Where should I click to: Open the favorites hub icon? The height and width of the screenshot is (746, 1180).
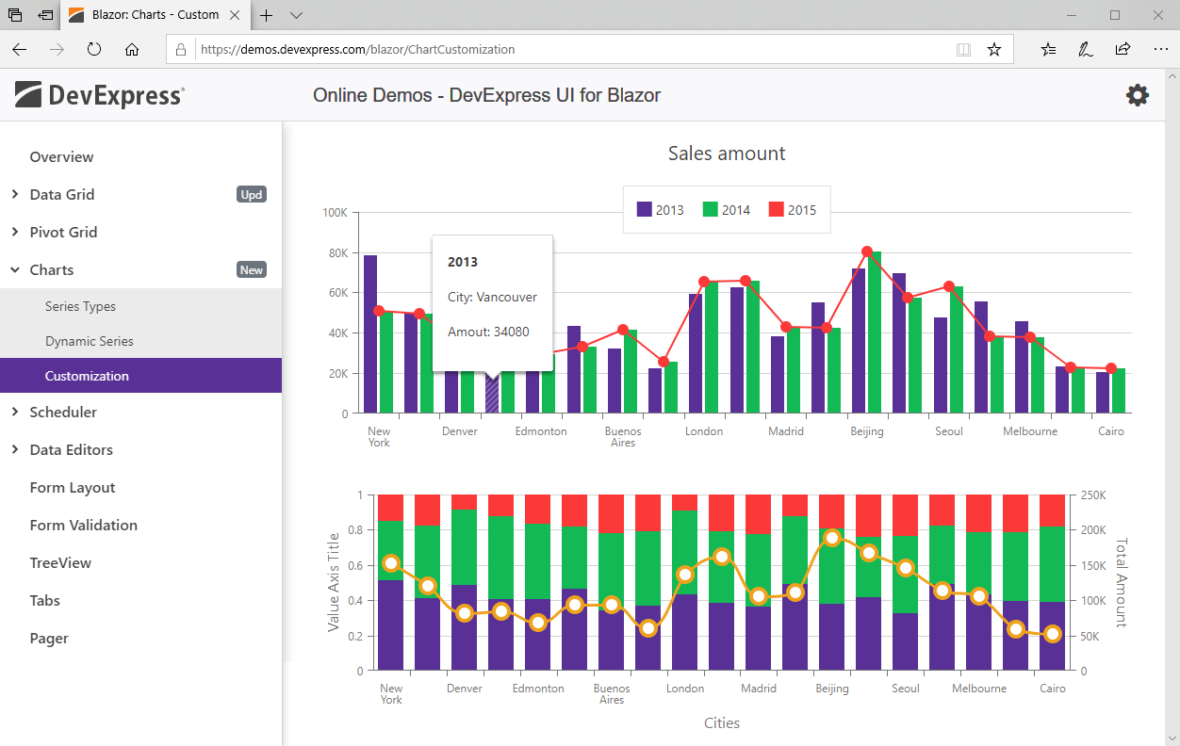1048,49
